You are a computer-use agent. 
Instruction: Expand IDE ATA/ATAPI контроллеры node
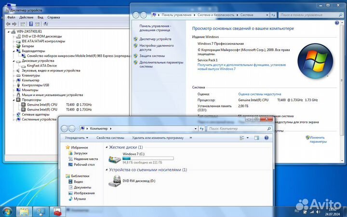(13, 41)
